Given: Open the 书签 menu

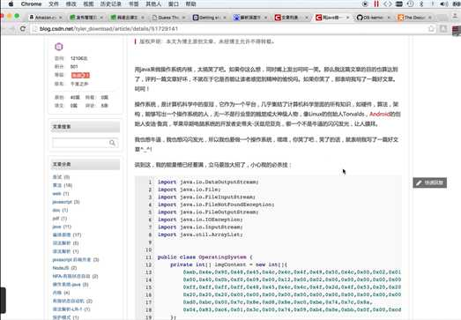Looking at the screenshot, I should [x=133, y=4].
